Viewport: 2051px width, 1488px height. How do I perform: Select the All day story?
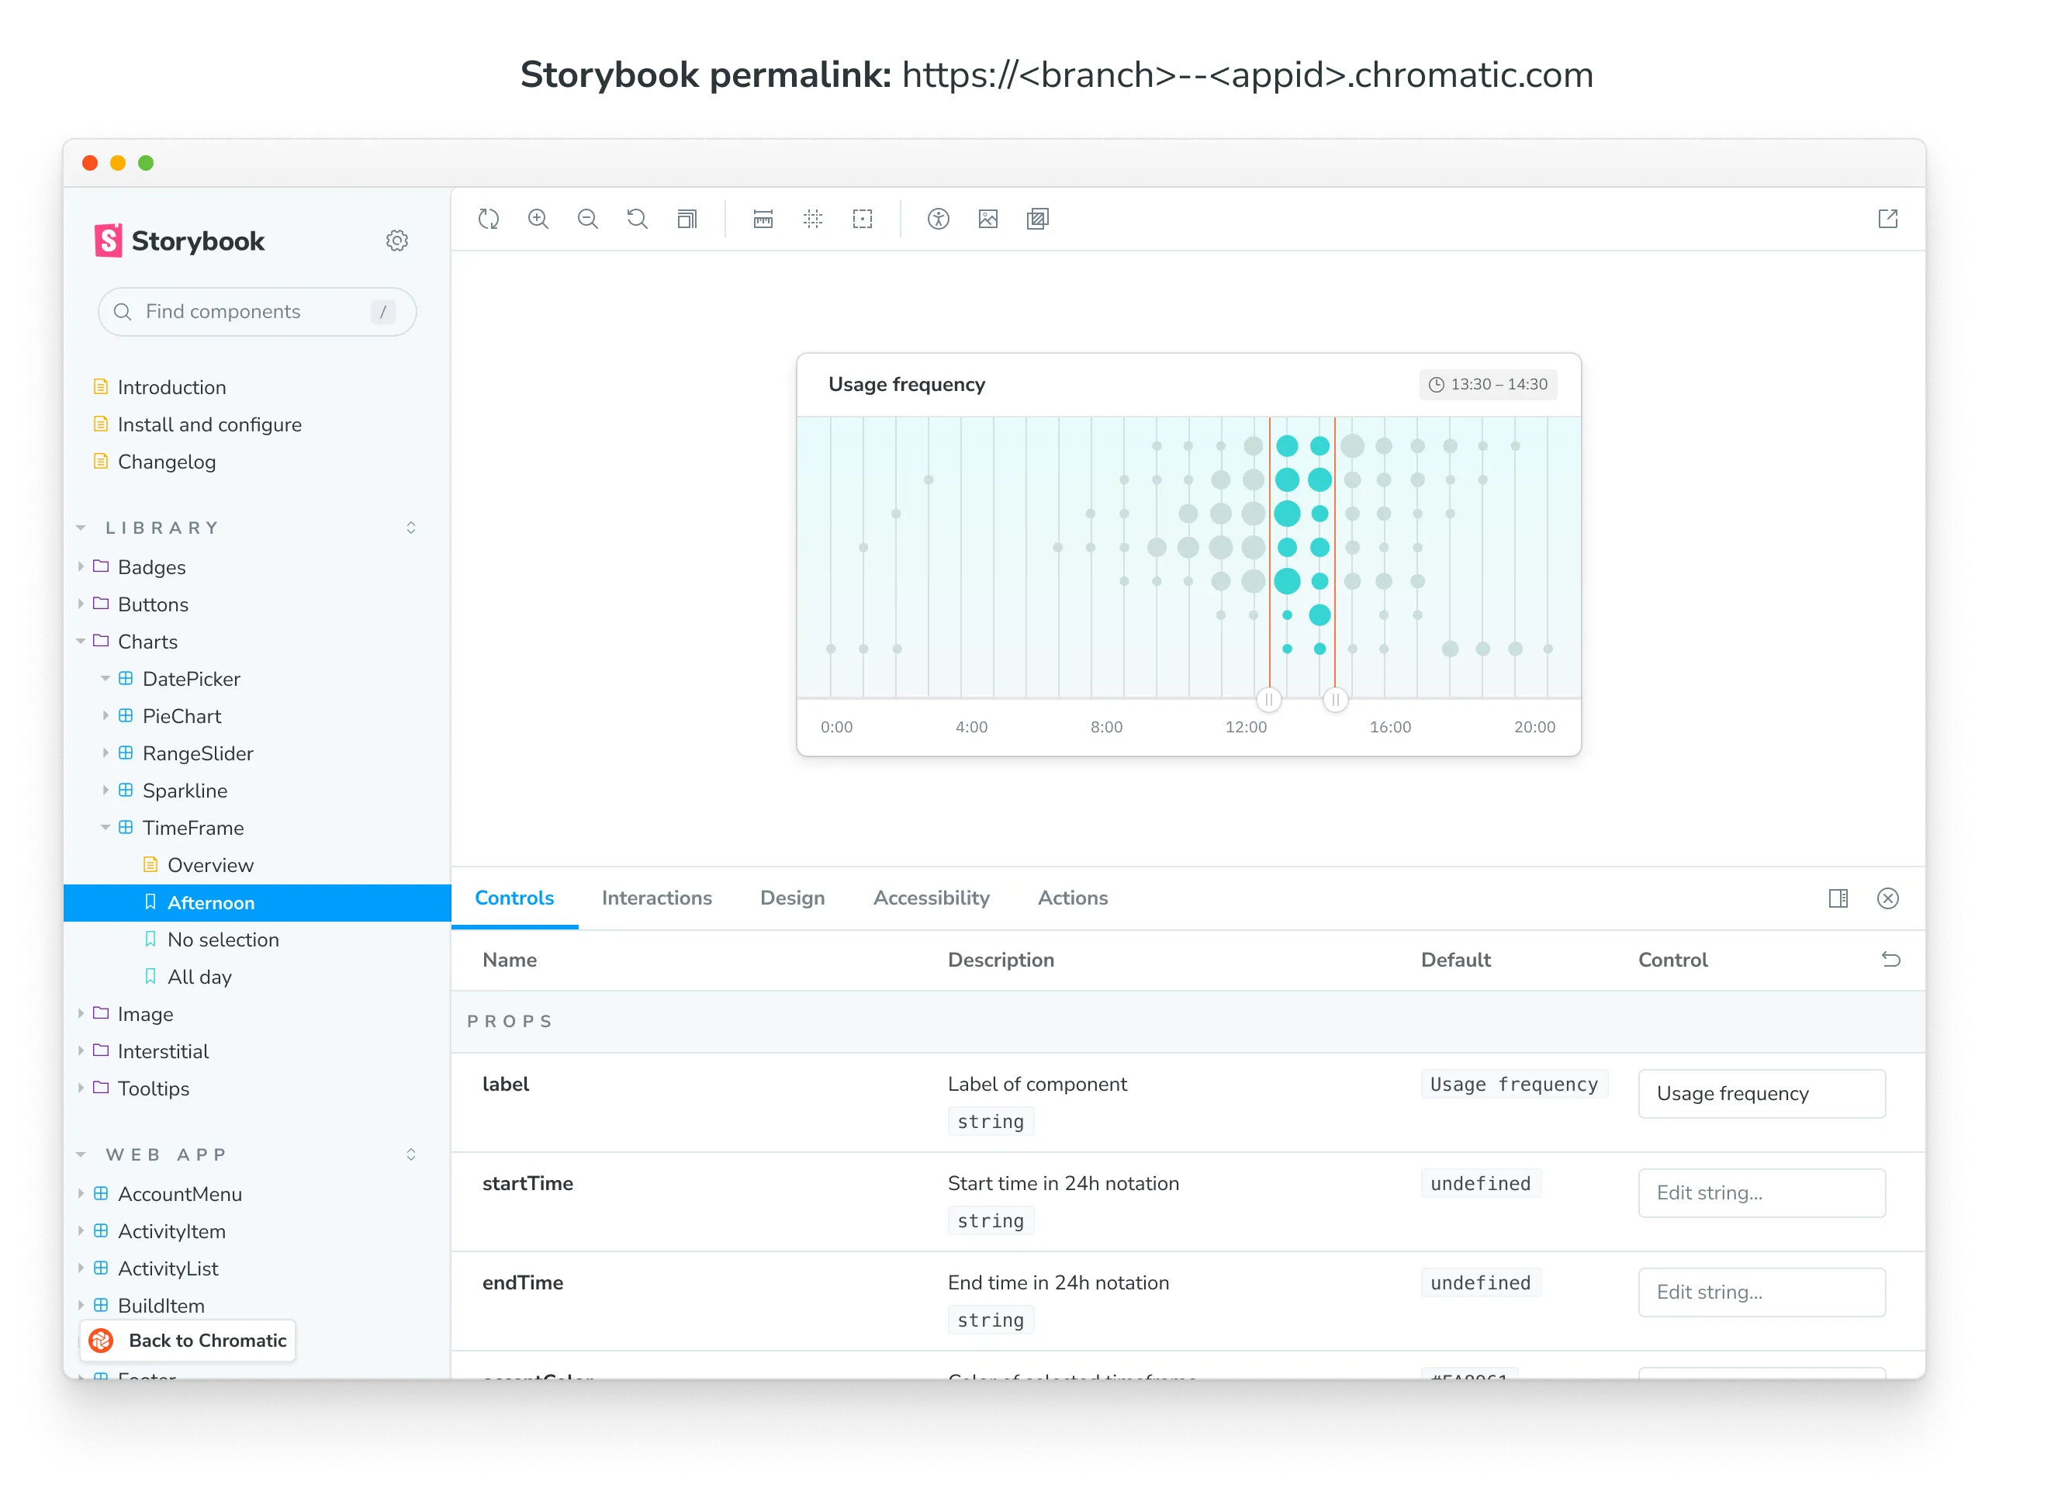tap(199, 977)
